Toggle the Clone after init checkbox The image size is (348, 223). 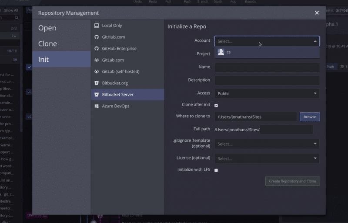point(216,105)
